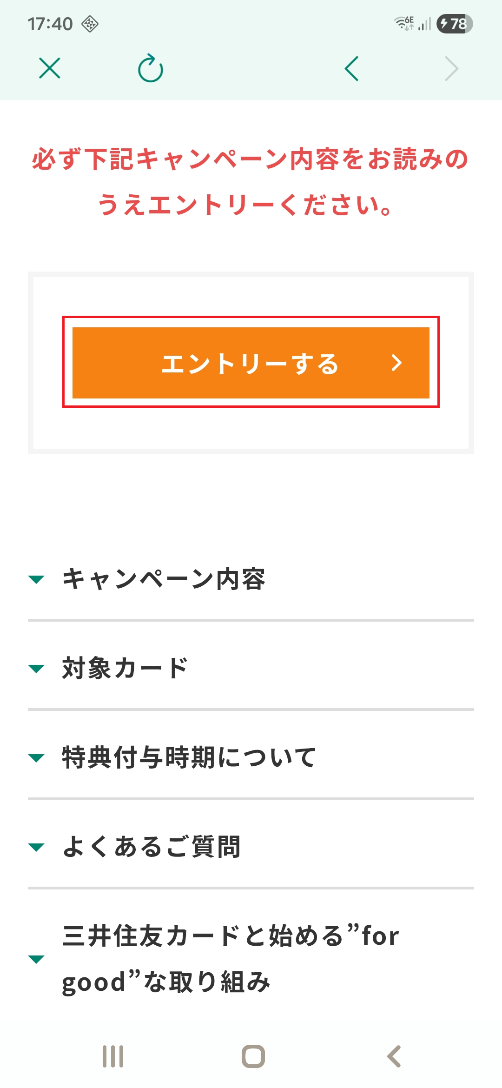Tap the Wi-Fi 6E status icon
Viewport: 502px width, 1088px height.
403,22
